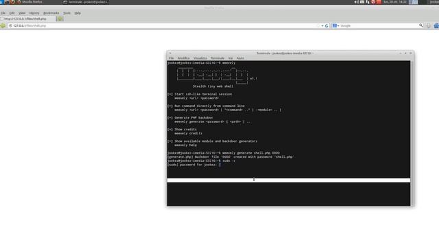This screenshot has height=247, width=439.
Task: Switch to Terminale in the taskbar
Action: 86,2
